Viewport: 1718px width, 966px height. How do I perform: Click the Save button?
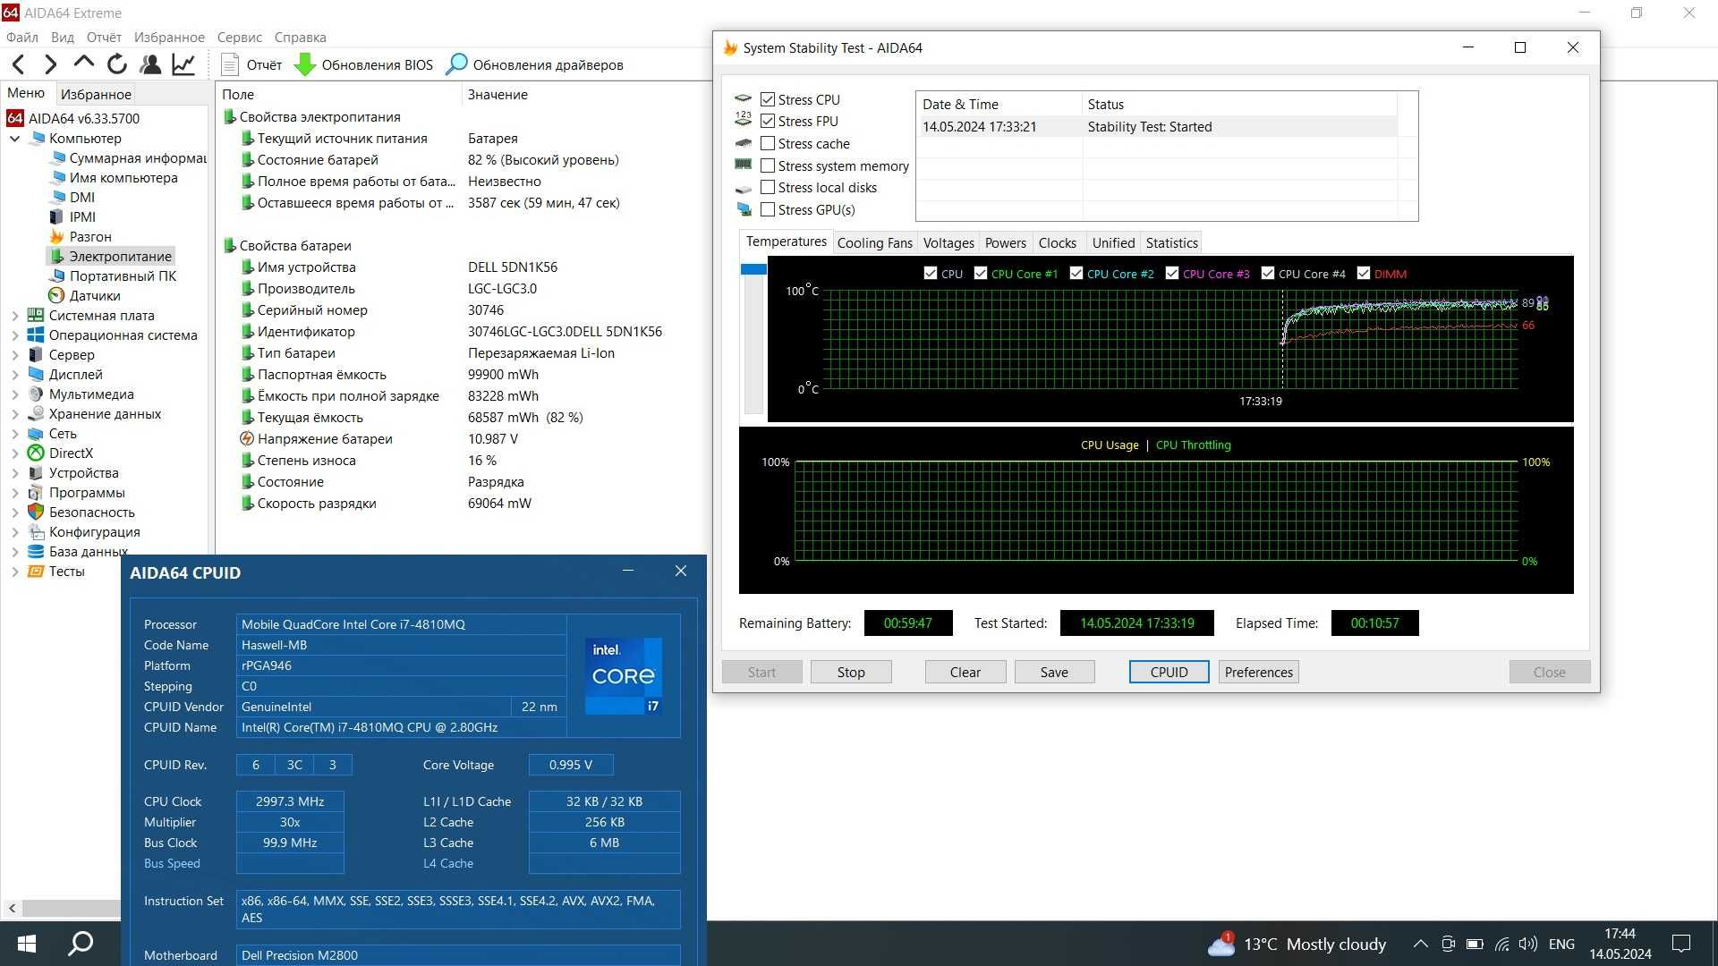[x=1054, y=672]
